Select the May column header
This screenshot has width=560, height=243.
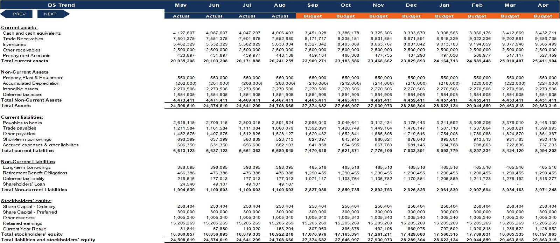coord(181,5)
